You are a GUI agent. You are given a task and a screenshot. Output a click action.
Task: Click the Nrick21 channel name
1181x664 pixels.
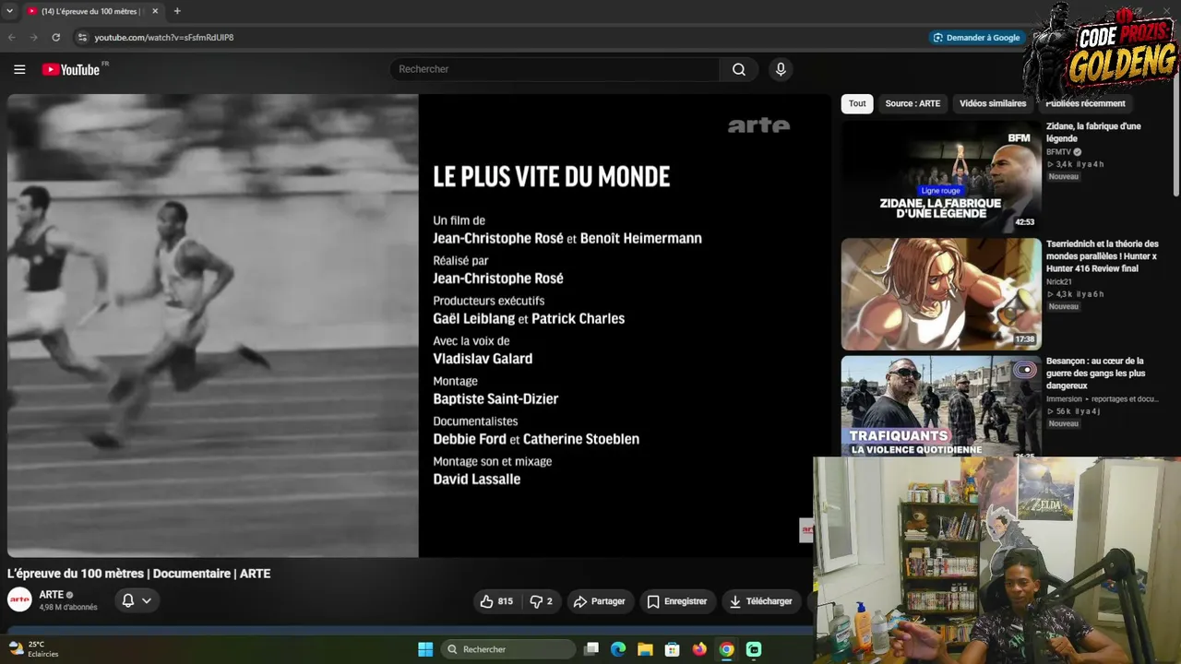1059,282
